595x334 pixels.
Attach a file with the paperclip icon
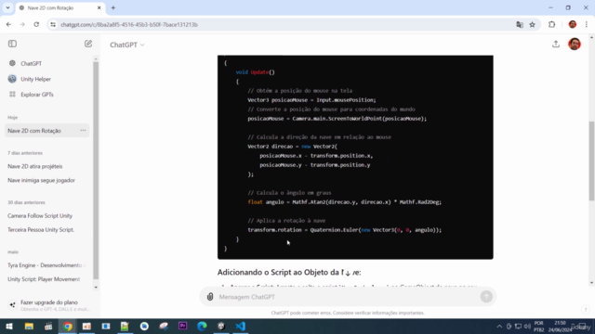coord(210,297)
